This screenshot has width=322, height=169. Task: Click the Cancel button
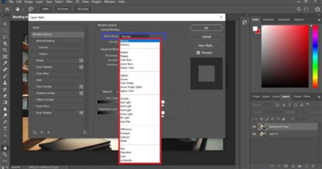click(x=206, y=37)
